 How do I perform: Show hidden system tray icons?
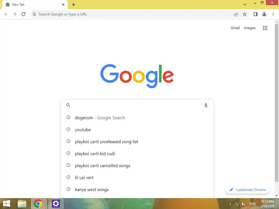click(x=230, y=204)
